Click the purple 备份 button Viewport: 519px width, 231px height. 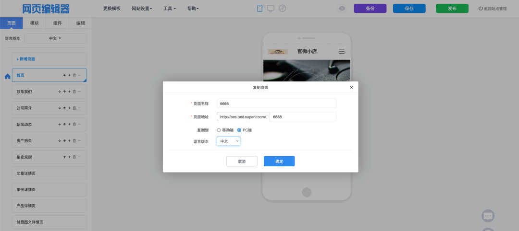370,9
